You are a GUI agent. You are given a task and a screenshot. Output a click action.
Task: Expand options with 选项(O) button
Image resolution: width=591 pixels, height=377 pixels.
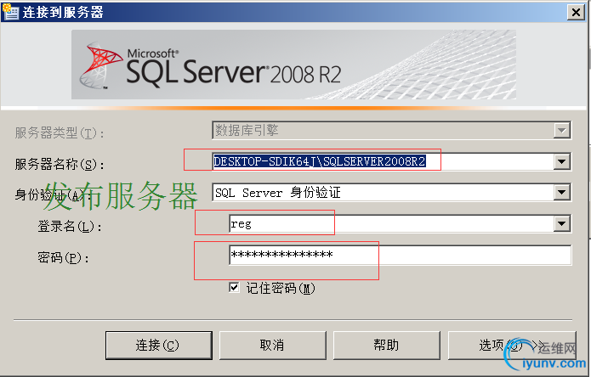click(x=512, y=345)
